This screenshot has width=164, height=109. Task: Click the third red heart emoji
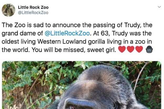point(139,49)
